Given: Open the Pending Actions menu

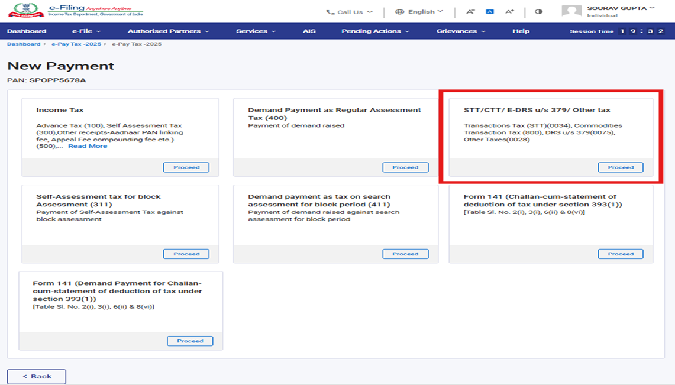Looking at the screenshot, I should click(375, 31).
